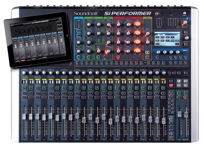This screenshot has height=147, width=204.
Task: Click the FILT encoder mode button
Action: click(x=174, y=73)
